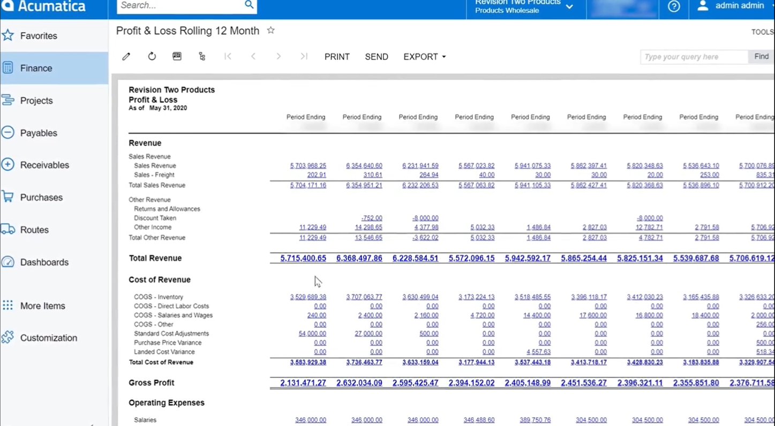Click the 'Total Revenue' row label
Image resolution: width=775 pixels, height=426 pixels.
(x=155, y=258)
